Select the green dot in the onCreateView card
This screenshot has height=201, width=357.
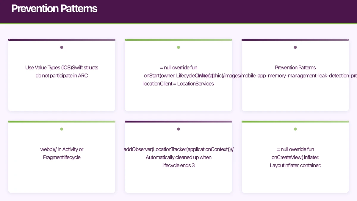[295, 129]
